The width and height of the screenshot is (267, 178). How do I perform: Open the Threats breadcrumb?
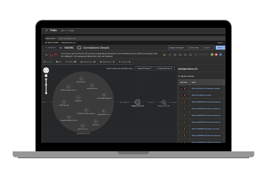pyautogui.click(x=71, y=31)
